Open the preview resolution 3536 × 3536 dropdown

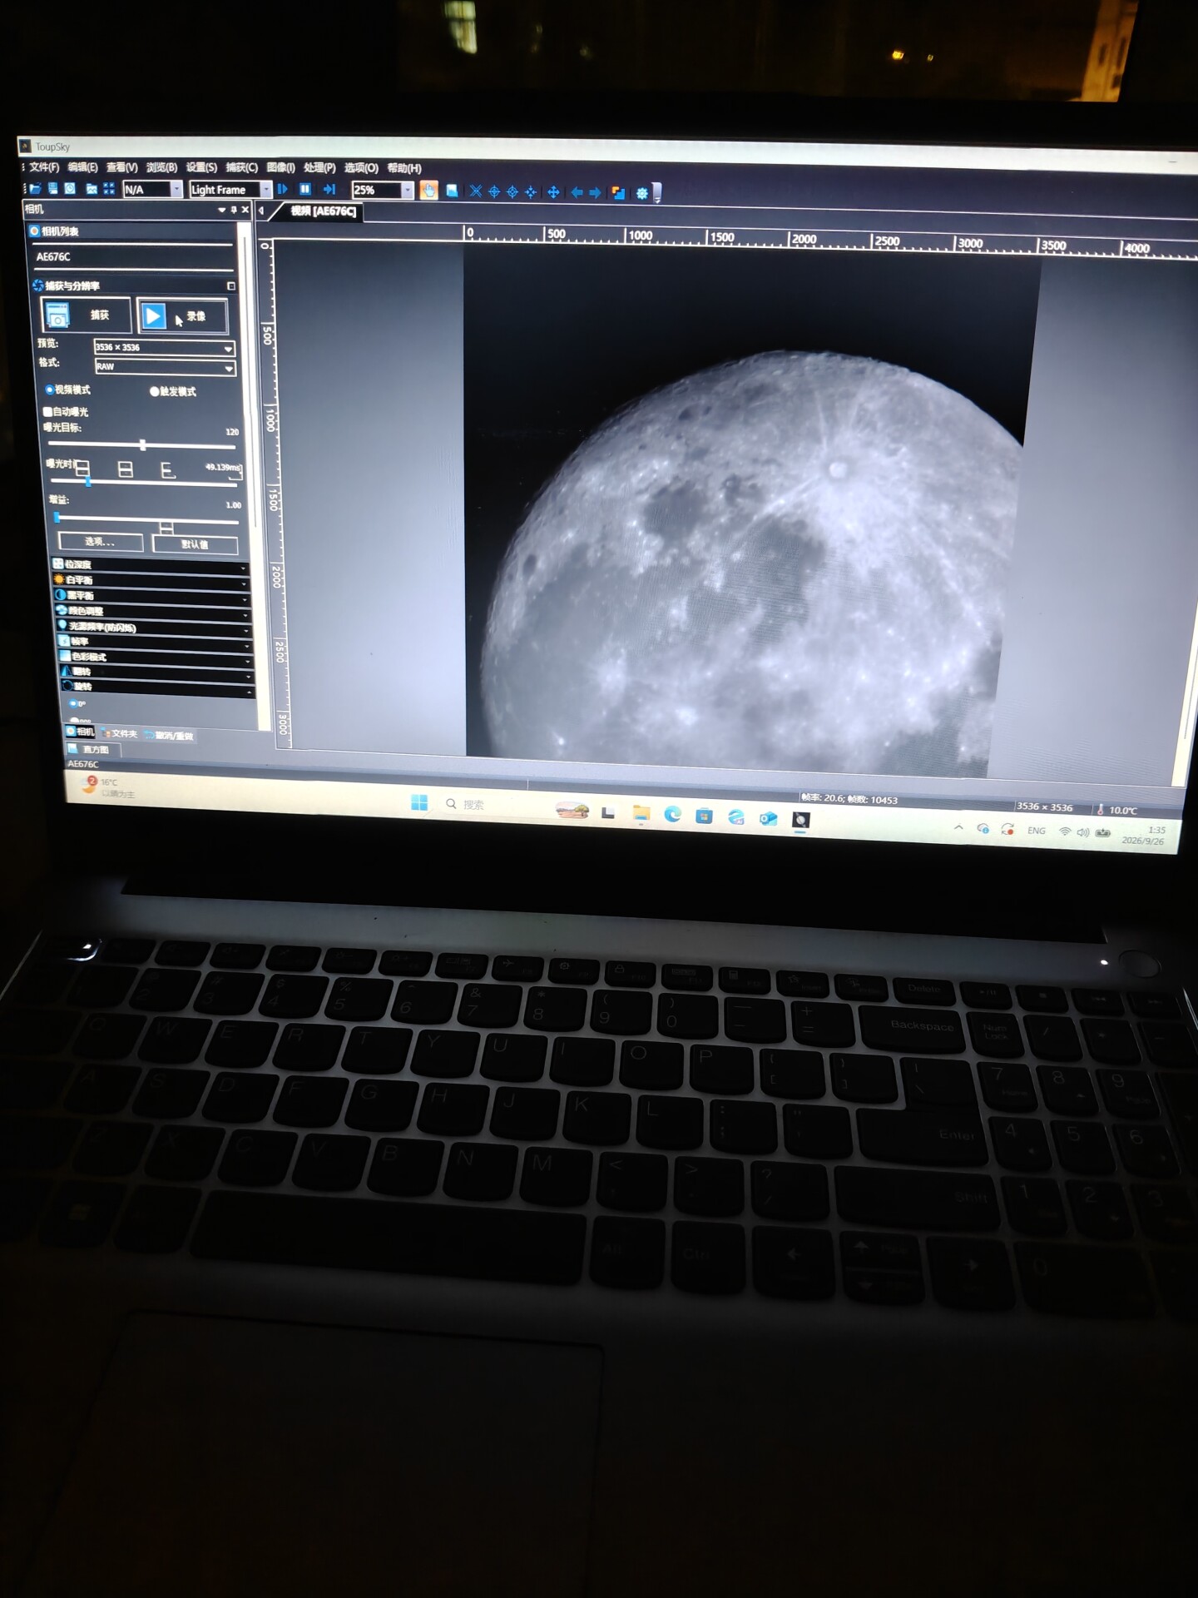tap(165, 347)
